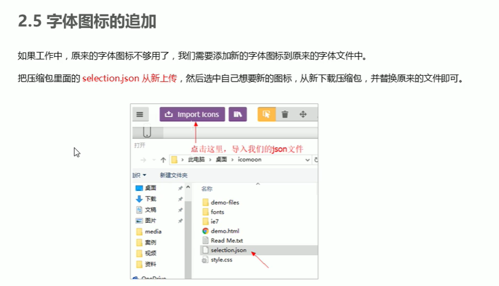Viewport: 499px width, 286px height.
Task: Open the address bar history dropdown
Action: point(308,159)
